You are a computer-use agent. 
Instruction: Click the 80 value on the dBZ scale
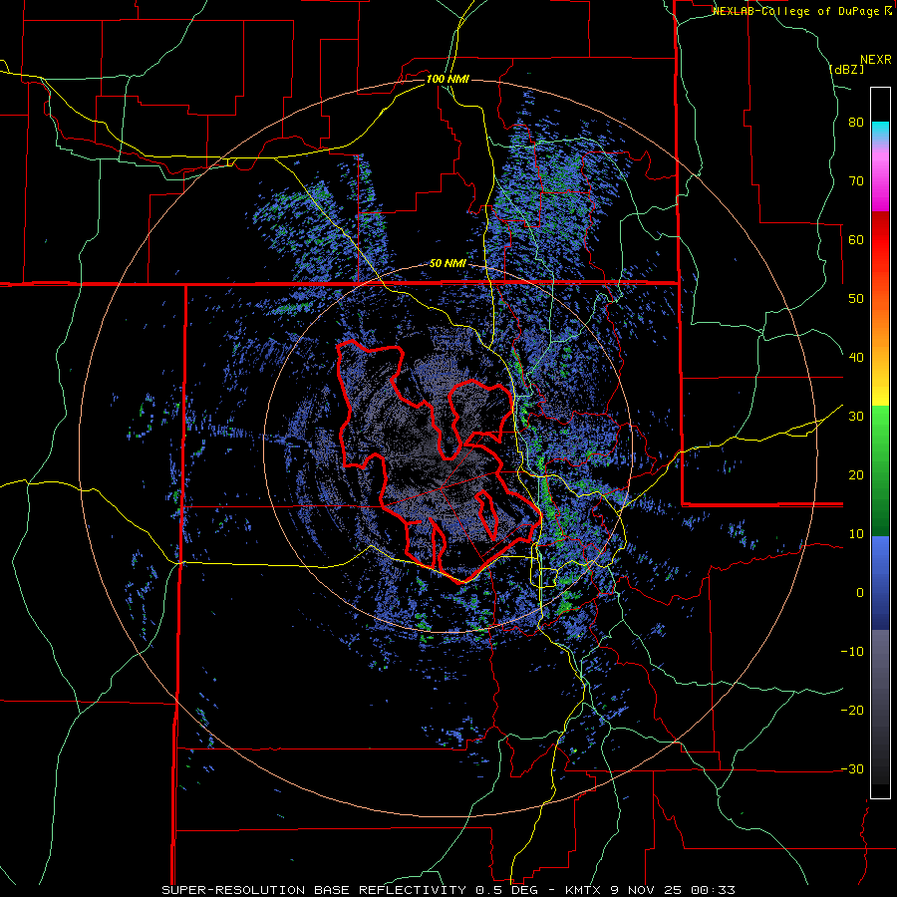pyautogui.click(x=856, y=123)
